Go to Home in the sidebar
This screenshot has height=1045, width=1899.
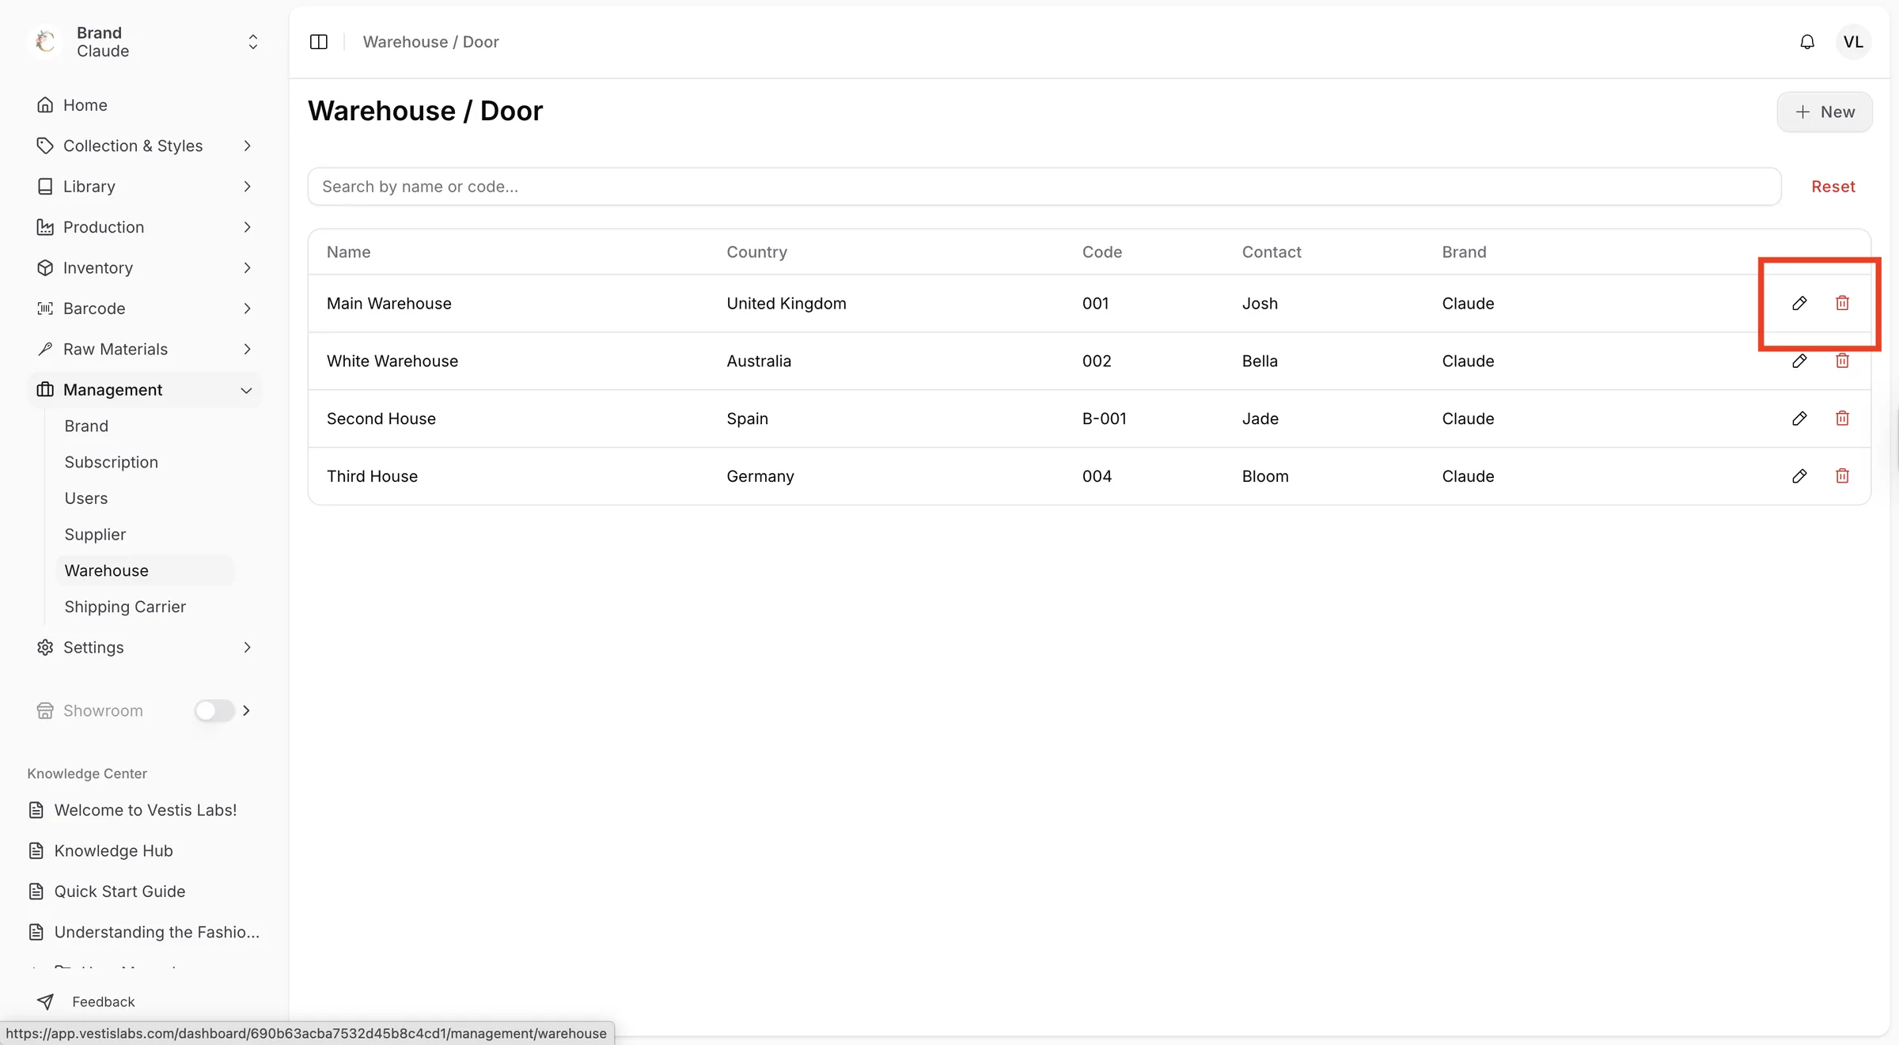pyautogui.click(x=144, y=105)
